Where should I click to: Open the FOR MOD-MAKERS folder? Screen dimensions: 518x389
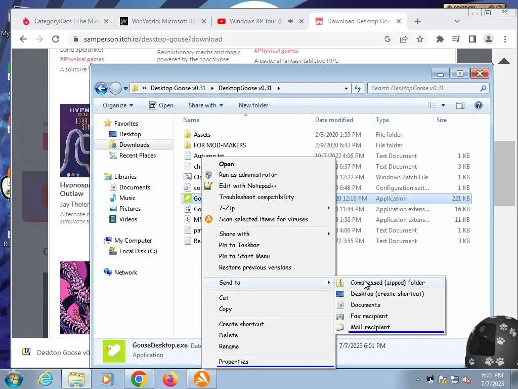pos(220,145)
